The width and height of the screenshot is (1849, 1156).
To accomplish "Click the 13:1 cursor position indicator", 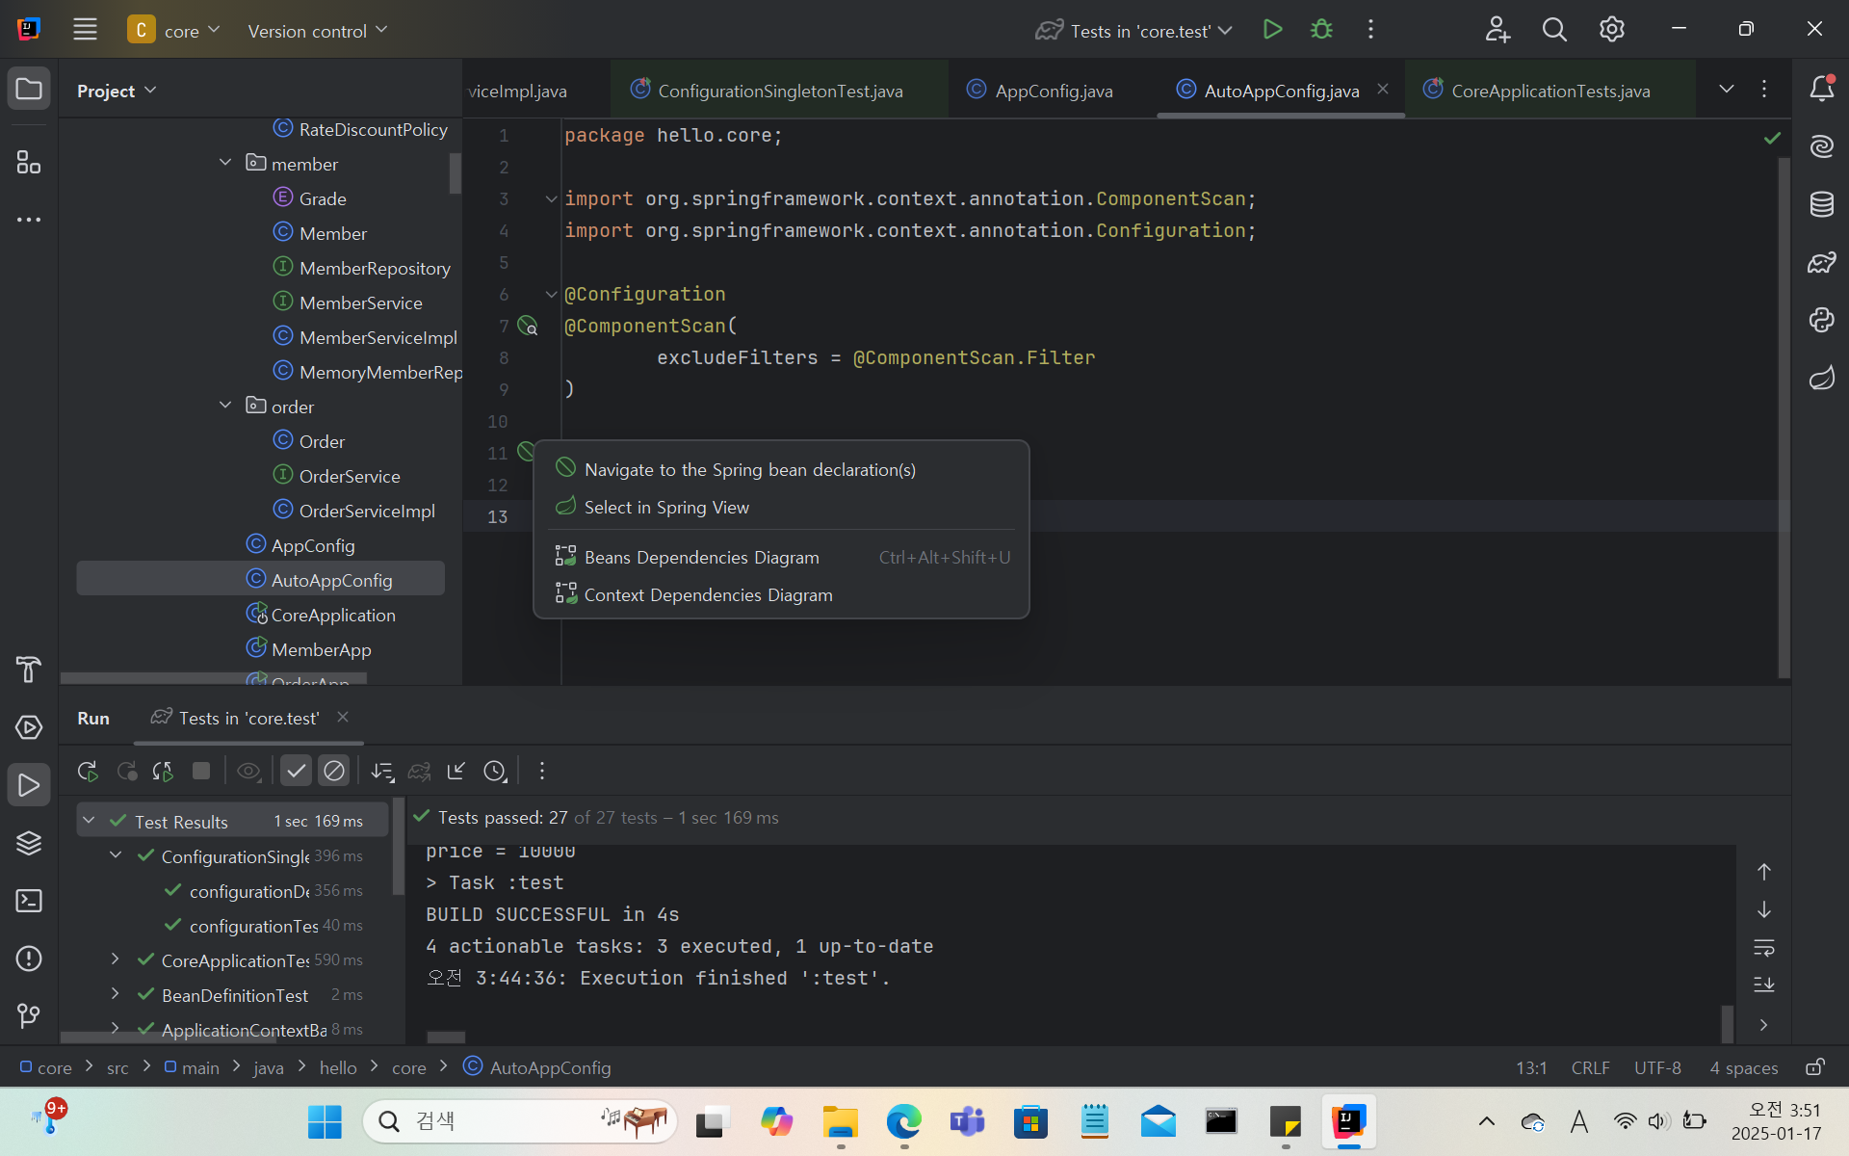I will pyautogui.click(x=1531, y=1067).
